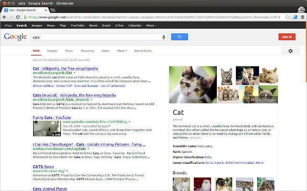Screen dimensions: 307x191
Task: Open a new tab next to the Google tab
Action: [x=52, y=10]
